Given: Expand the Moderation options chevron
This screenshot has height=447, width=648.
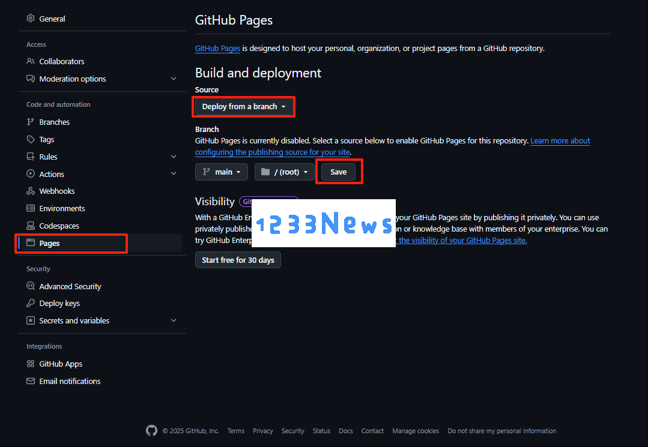Looking at the screenshot, I should pos(174,79).
